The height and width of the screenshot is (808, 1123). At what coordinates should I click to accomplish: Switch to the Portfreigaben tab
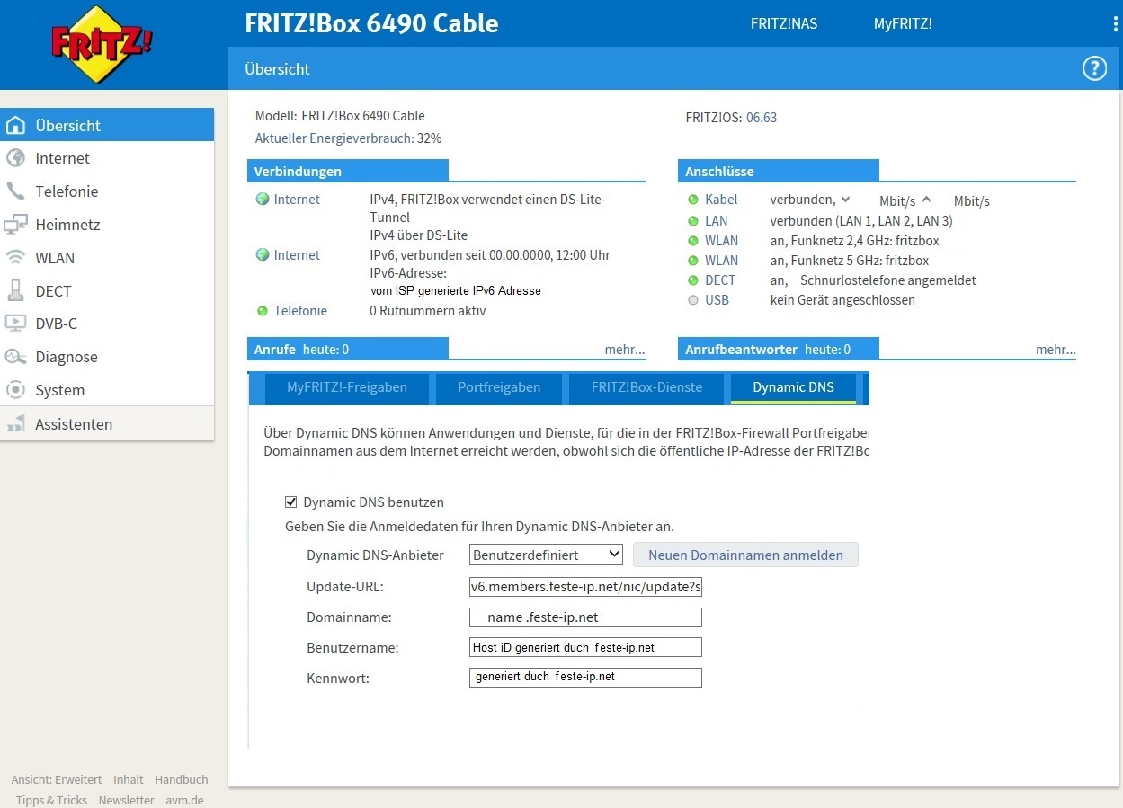pos(499,387)
